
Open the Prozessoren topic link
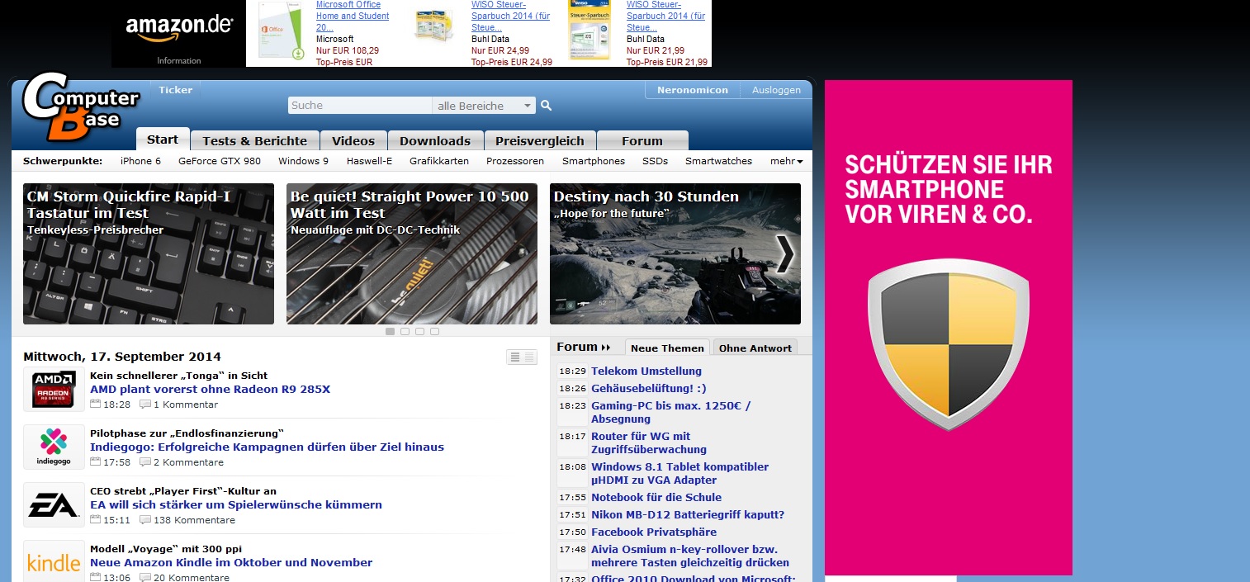coord(515,161)
